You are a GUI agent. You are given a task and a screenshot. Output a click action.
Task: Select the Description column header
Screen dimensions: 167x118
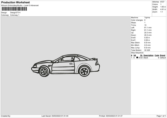148,55
